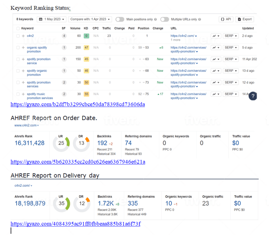The width and height of the screenshot is (269, 235).
Task: Click plus icon beside spotify organic promotion
Action: 23,71
